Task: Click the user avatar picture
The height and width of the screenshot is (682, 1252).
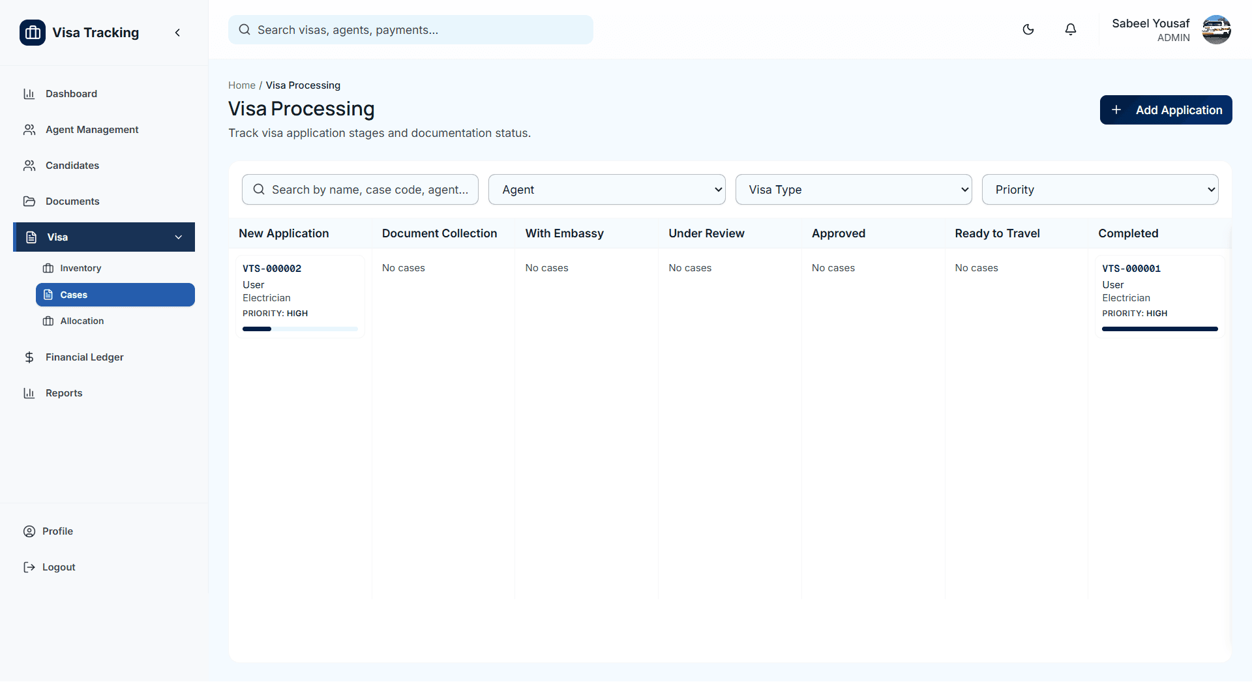Action: coord(1216,30)
